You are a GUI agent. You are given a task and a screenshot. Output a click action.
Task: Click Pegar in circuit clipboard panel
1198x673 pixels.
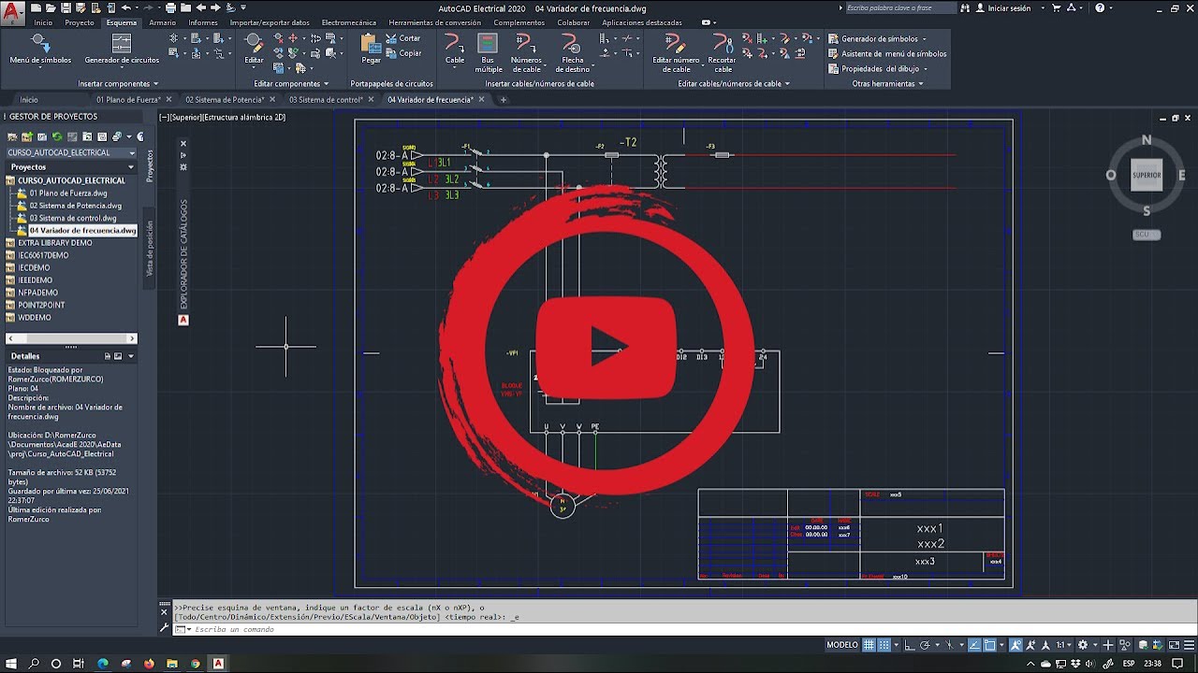coord(372,49)
